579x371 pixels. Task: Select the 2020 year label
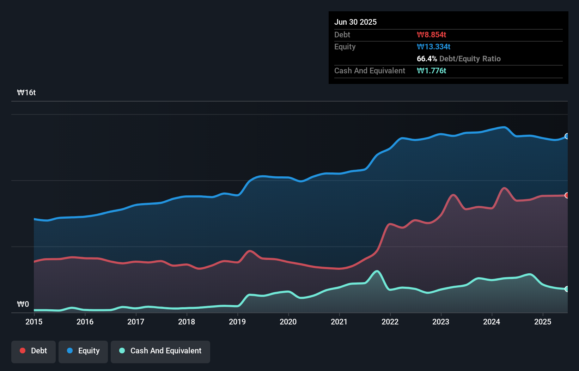click(x=288, y=322)
